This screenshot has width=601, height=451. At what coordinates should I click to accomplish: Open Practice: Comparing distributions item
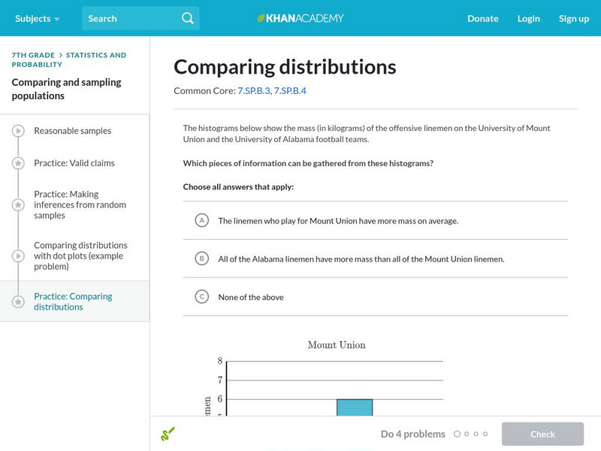[x=73, y=301]
